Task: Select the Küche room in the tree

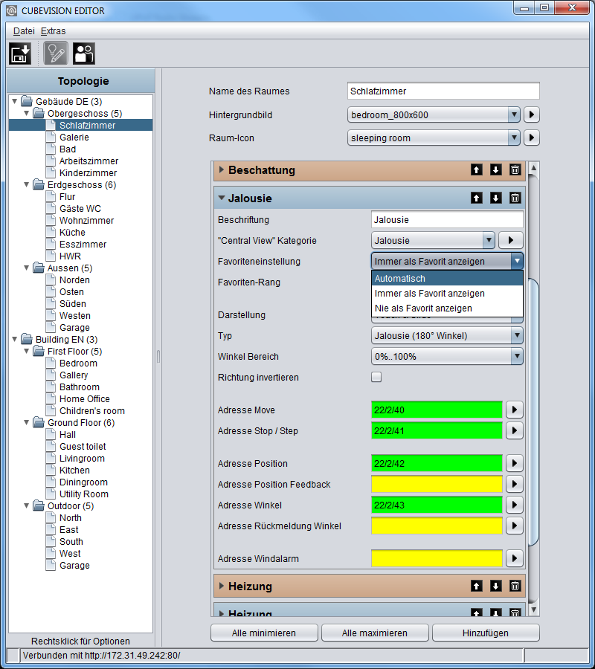Action: pyautogui.click(x=72, y=232)
